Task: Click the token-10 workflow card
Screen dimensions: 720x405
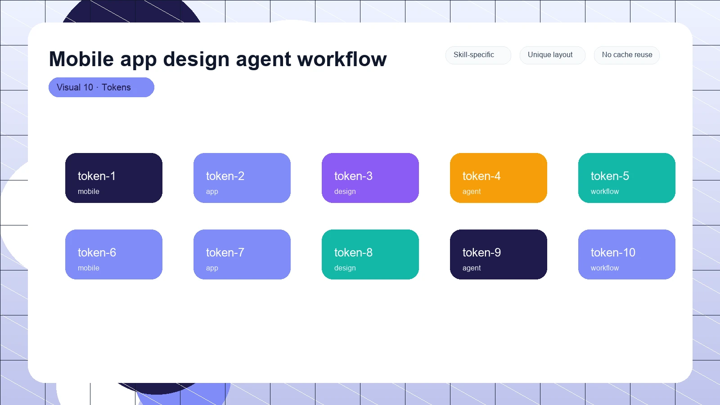Action: tap(627, 254)
